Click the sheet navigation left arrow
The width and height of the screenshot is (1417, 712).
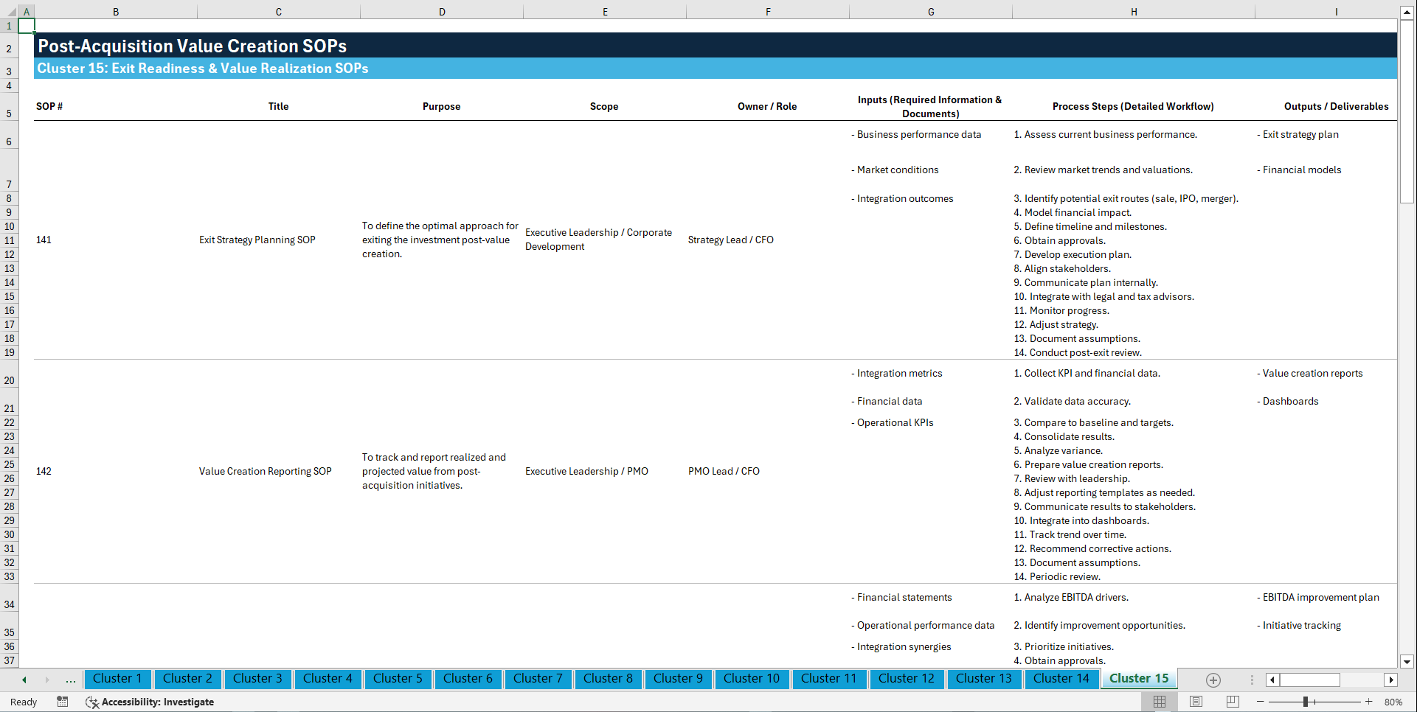pyautogui.click(x=24, y=680)
